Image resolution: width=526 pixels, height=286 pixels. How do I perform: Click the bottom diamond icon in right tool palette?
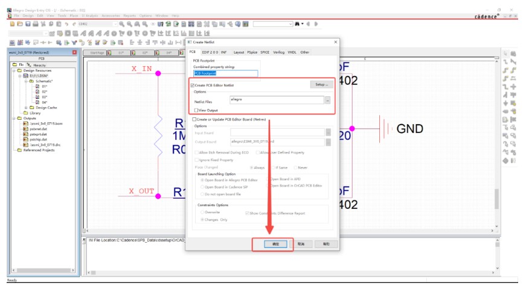coord(505,161)
